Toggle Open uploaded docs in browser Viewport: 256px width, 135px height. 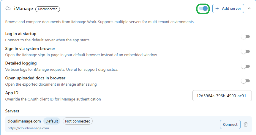tap(246, 81)
